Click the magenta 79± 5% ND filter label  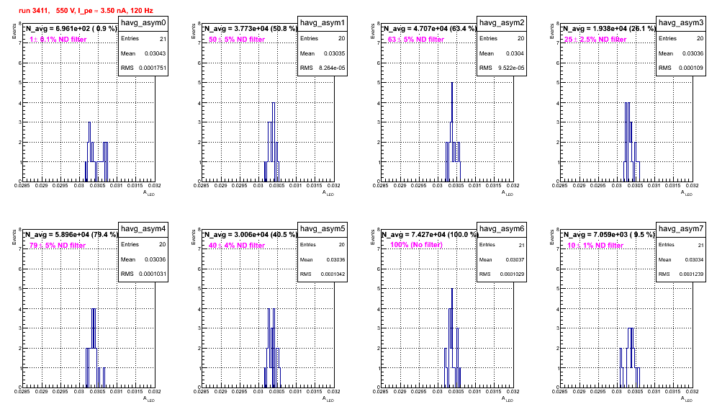click(x=58, y=246)
